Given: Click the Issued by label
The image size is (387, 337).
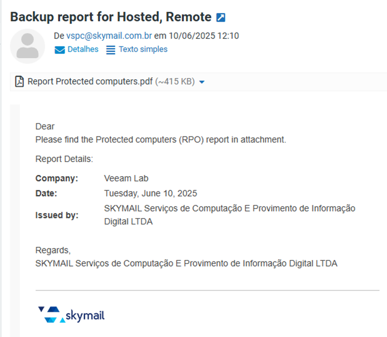Looking at the screenshot, I should click(x=57, y=215).
